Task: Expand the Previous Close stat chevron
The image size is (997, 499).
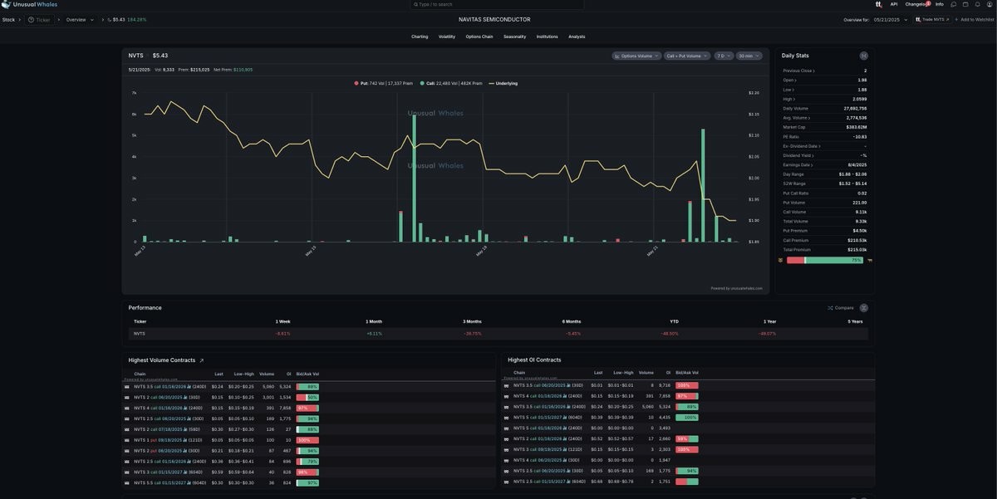Action: [x=814, y=71]
